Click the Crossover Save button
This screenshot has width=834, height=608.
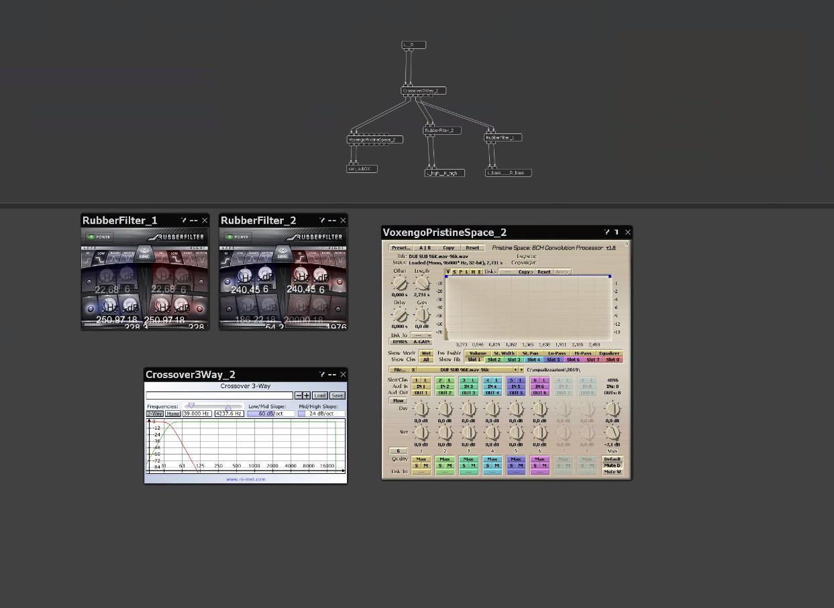point(337,396)
